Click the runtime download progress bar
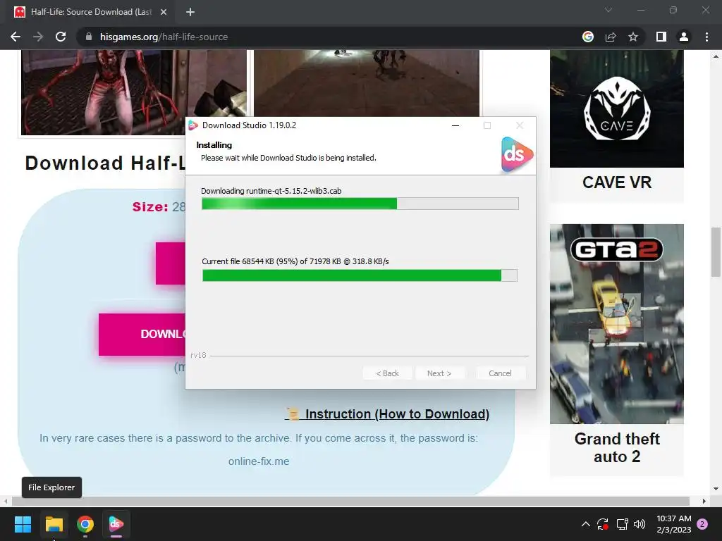722x541 pixels. tap(360, 204)
